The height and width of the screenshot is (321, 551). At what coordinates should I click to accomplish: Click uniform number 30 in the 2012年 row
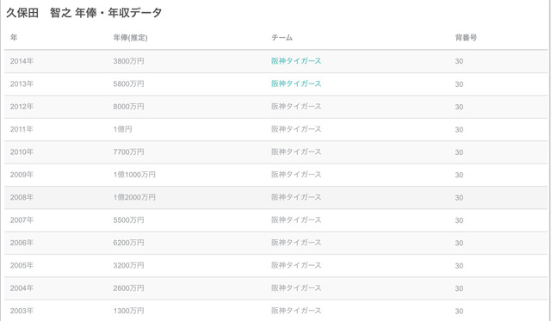[459, 107]
